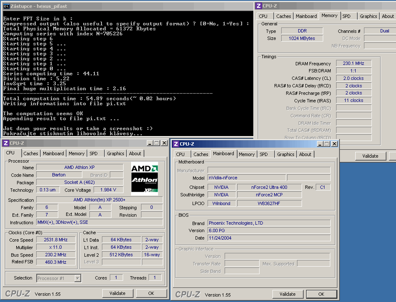Click Specification field AMD Athlon(tm) XP 2500+
This screenshot has width=396, height=302.
tap(99, 200)
